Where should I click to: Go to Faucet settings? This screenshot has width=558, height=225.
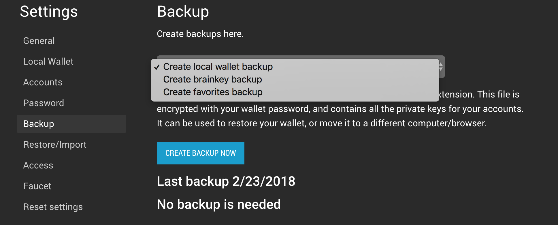37,186
